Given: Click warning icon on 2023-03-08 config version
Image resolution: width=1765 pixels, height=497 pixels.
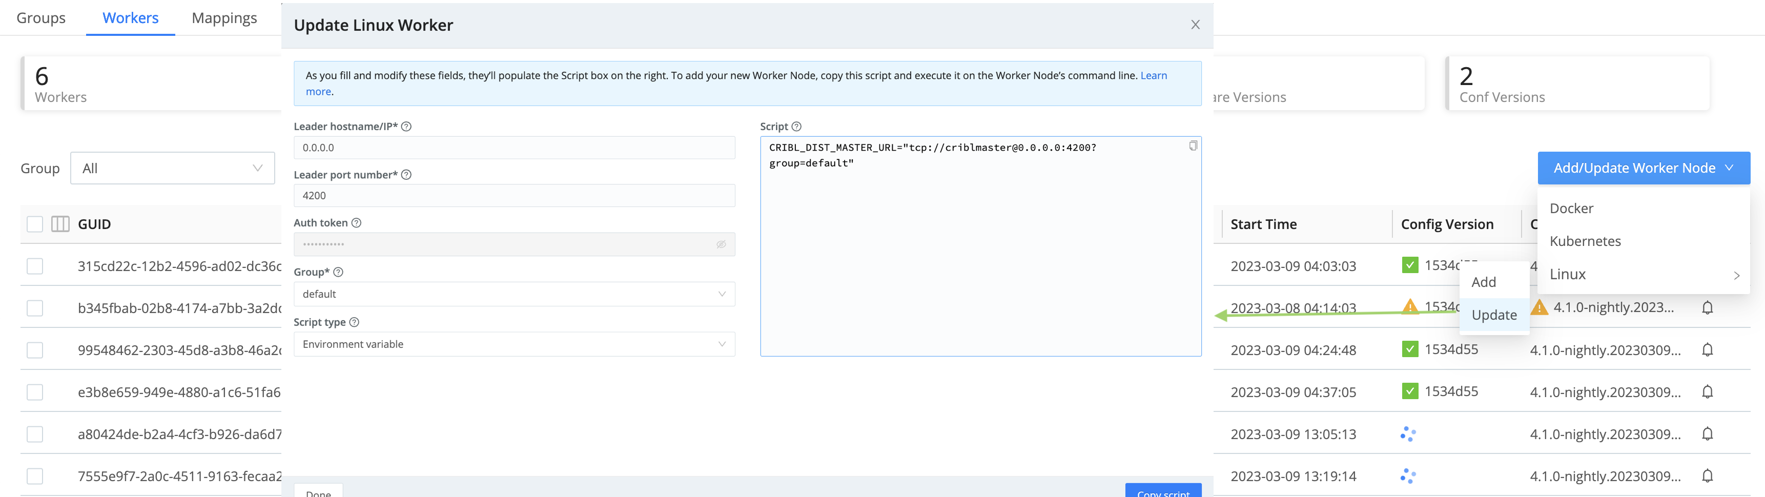Looking at the screenshot, I should 1409,306.
